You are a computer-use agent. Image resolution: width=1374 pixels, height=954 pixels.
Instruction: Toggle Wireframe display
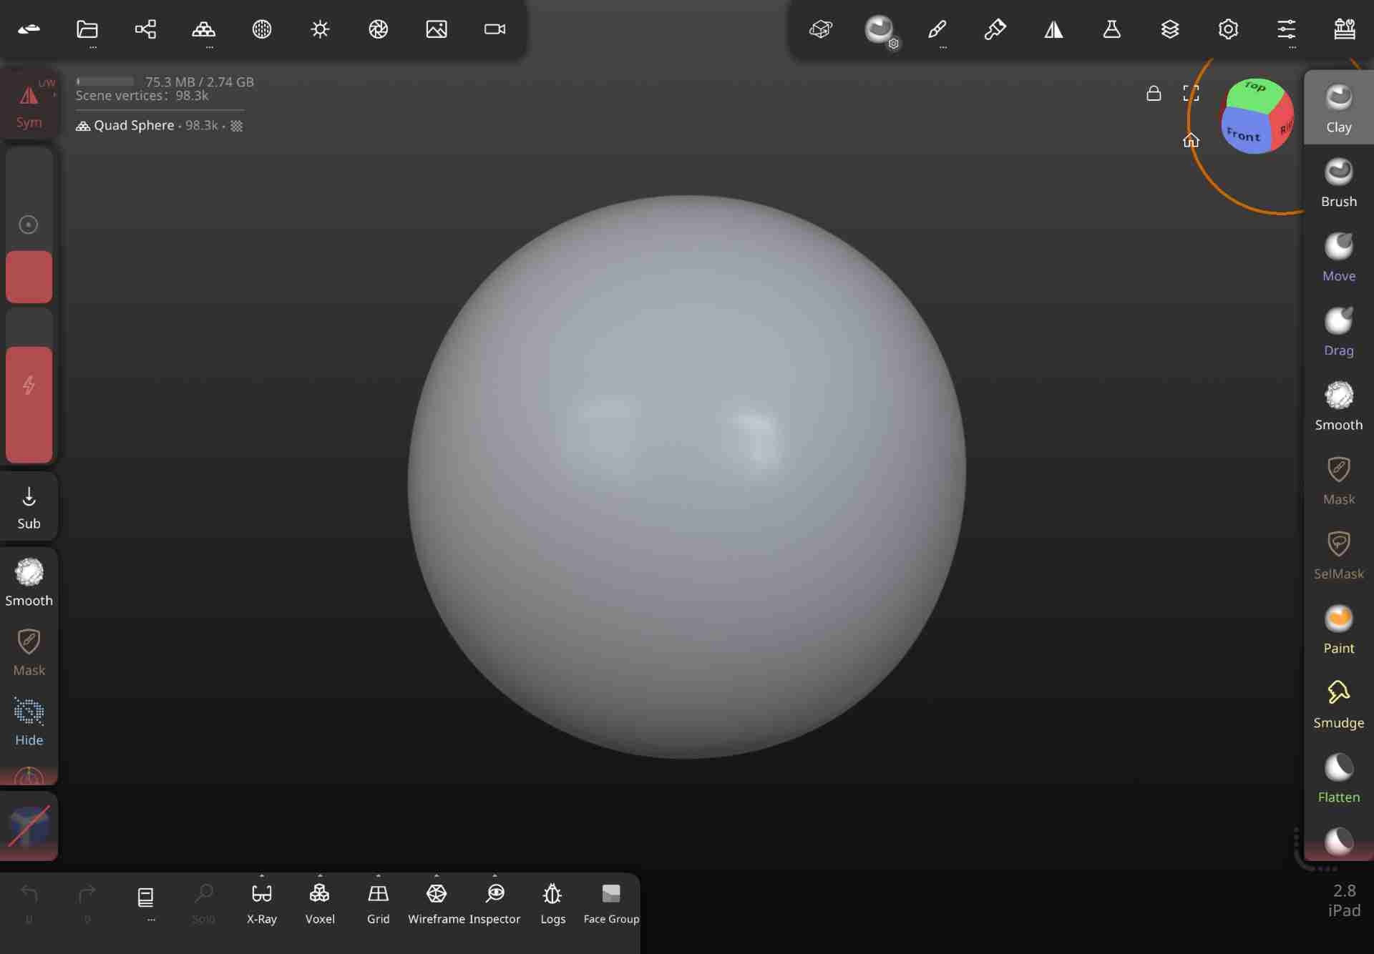(437, 903)
